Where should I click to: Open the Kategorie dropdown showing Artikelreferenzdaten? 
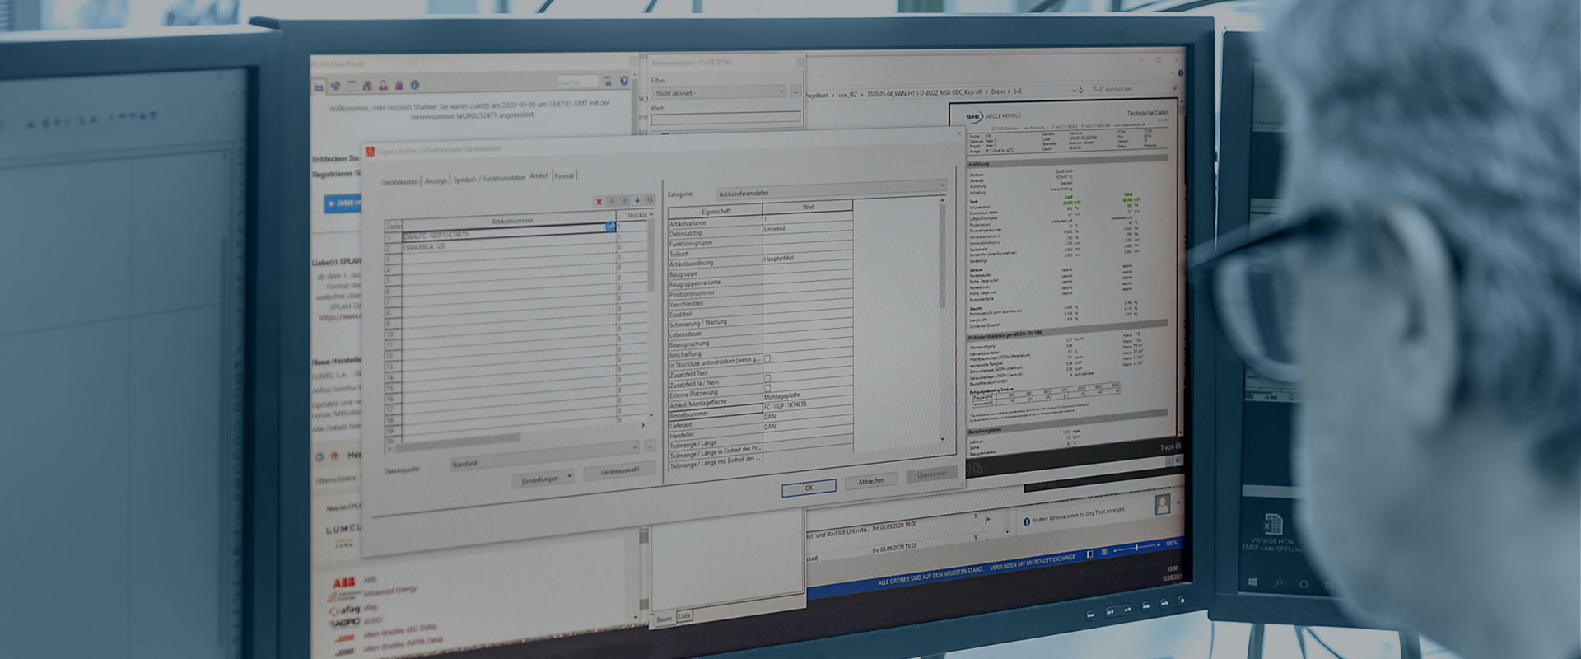point(832,189)
